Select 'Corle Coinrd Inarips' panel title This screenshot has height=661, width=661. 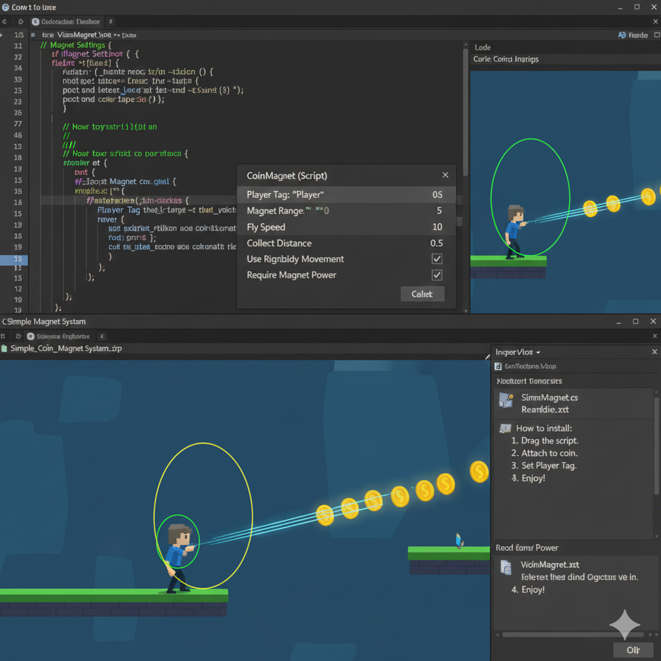[506, 59]
